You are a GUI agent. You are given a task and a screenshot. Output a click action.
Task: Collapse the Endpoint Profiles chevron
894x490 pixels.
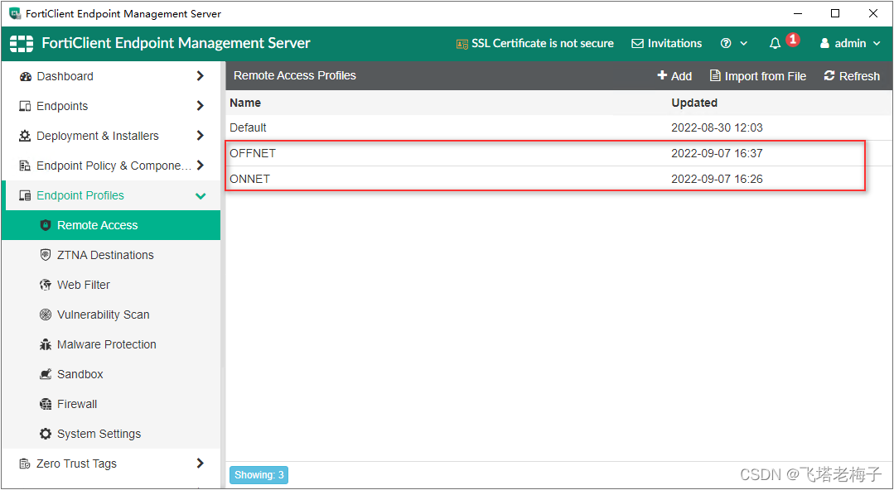pyautogui.click(x=201, y=196)
